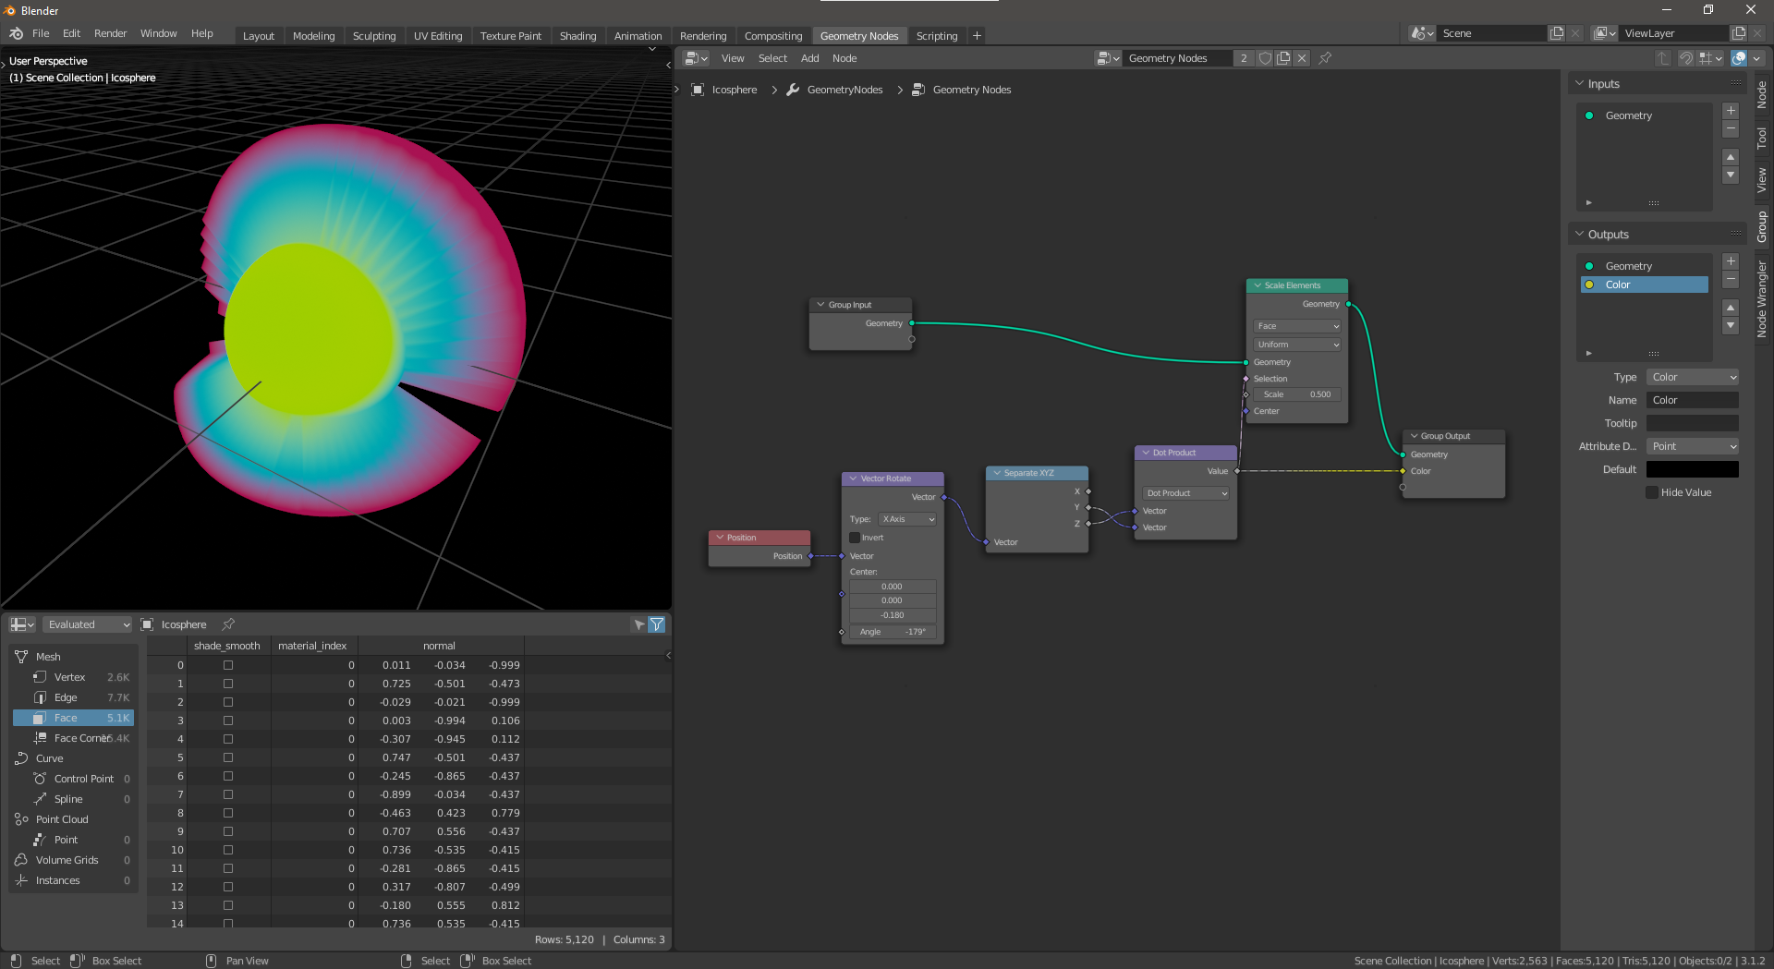This screenshot has height=969, width=1774.
Task: Check Invert in Vector Rotate node
Action: pyautogui.click(x=855, y=538)
